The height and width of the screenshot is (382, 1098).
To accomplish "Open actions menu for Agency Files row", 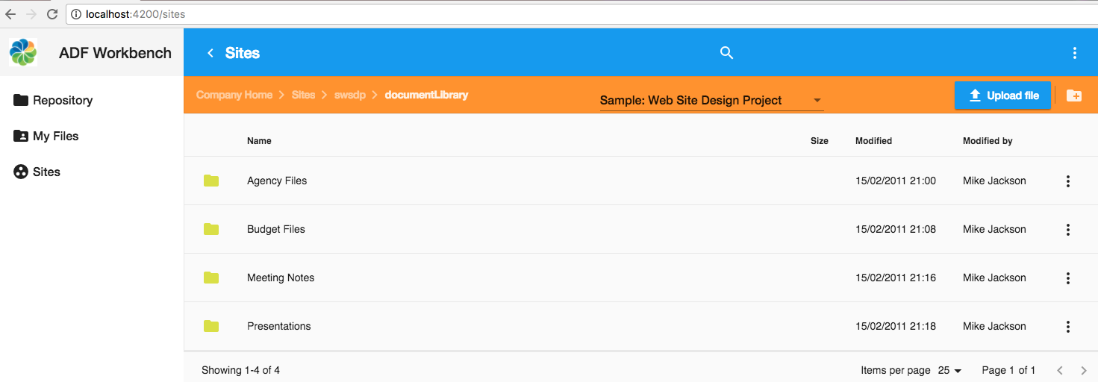I will (1067, 181).
